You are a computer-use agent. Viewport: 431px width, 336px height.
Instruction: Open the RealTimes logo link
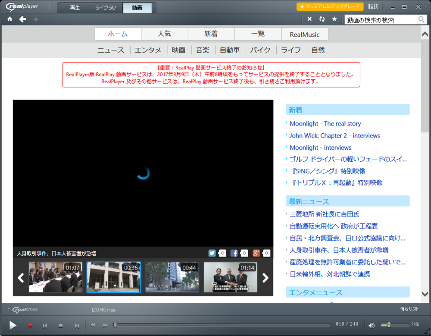[25, 310]
